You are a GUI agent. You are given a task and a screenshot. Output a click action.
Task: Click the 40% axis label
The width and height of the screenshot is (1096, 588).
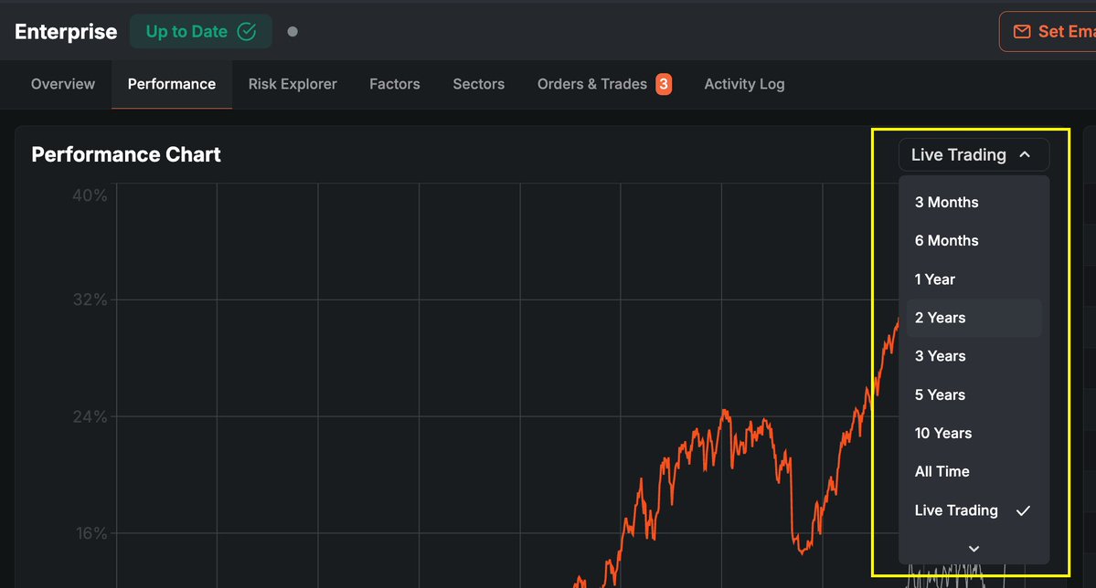coord(90,195)
